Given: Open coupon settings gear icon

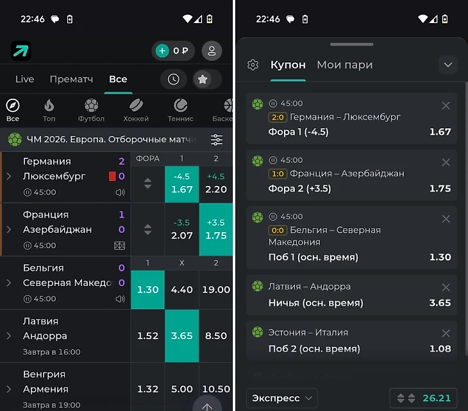Looking at the screenshot, I should pyautogui.click(x=253, y=65).
